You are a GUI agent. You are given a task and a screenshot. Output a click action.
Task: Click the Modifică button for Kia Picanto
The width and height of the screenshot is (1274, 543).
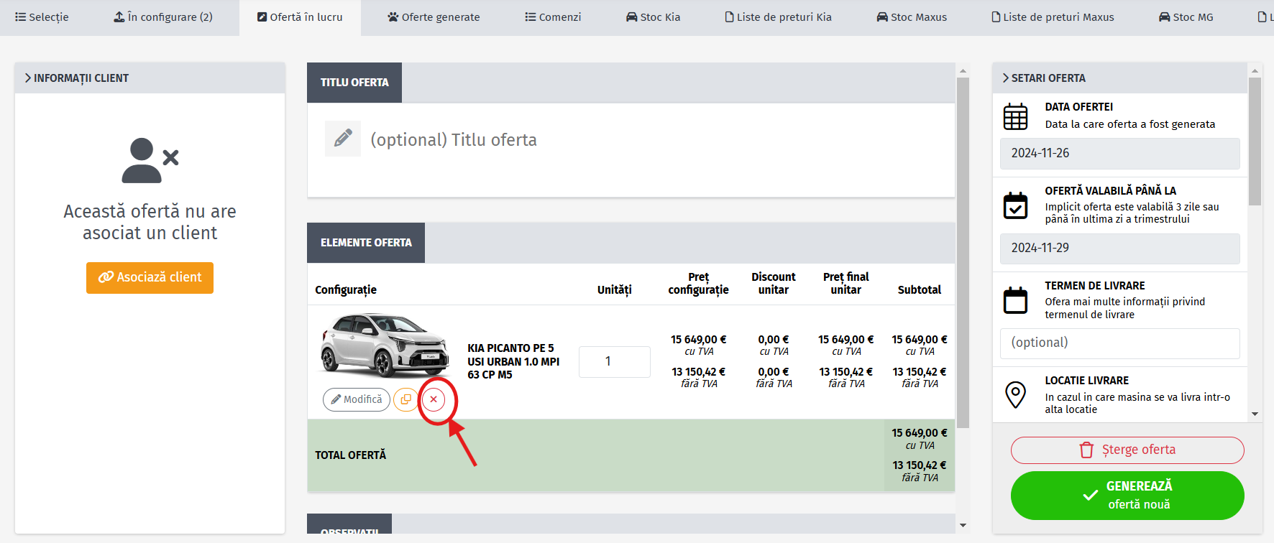pos(357,399)
